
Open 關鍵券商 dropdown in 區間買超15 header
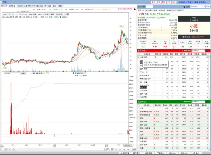point(198,51)
